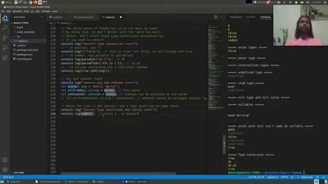Open notifications bell in status bar
This screenshot has width=328, height=184.
[323, 177]
